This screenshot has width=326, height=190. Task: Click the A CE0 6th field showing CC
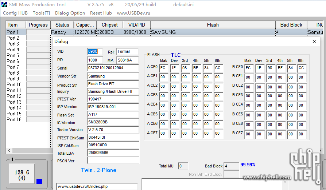tap(218, 68)
